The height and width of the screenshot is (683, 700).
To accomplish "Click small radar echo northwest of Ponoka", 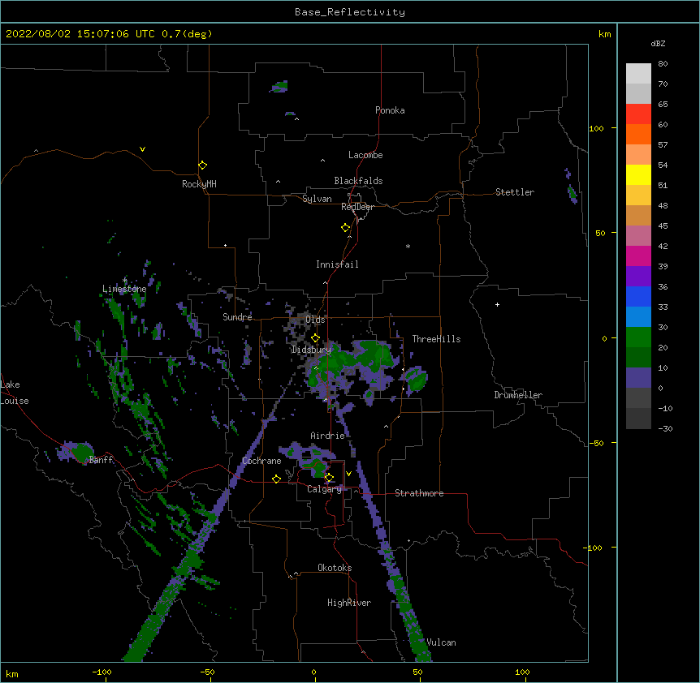I will pos(279,87).
